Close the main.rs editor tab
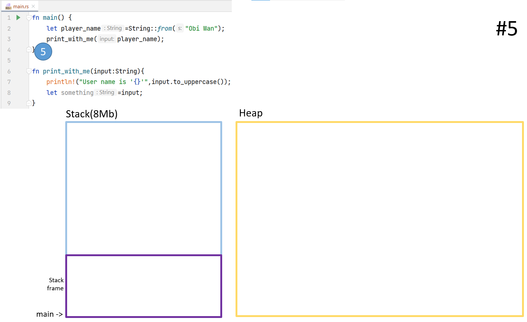The width and height of the screenshot is (527, 322). coord(33,6)
